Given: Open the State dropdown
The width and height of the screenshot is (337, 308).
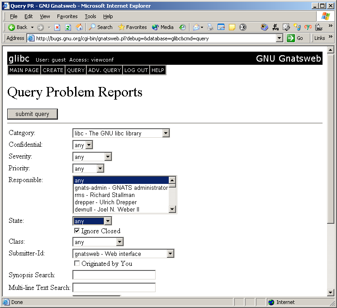Looking at the screenshot, I should coord(92,221).
